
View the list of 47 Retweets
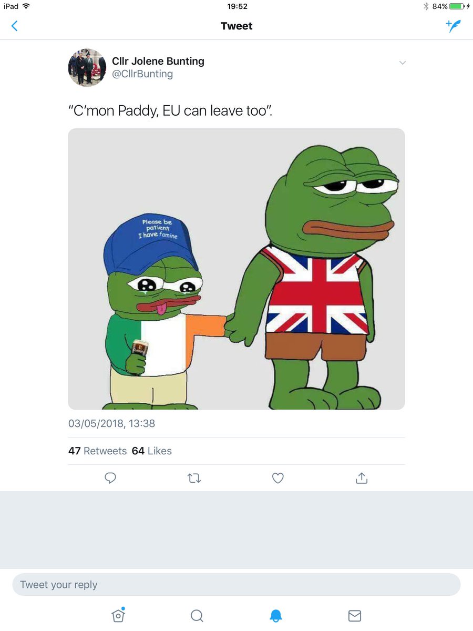98,451
